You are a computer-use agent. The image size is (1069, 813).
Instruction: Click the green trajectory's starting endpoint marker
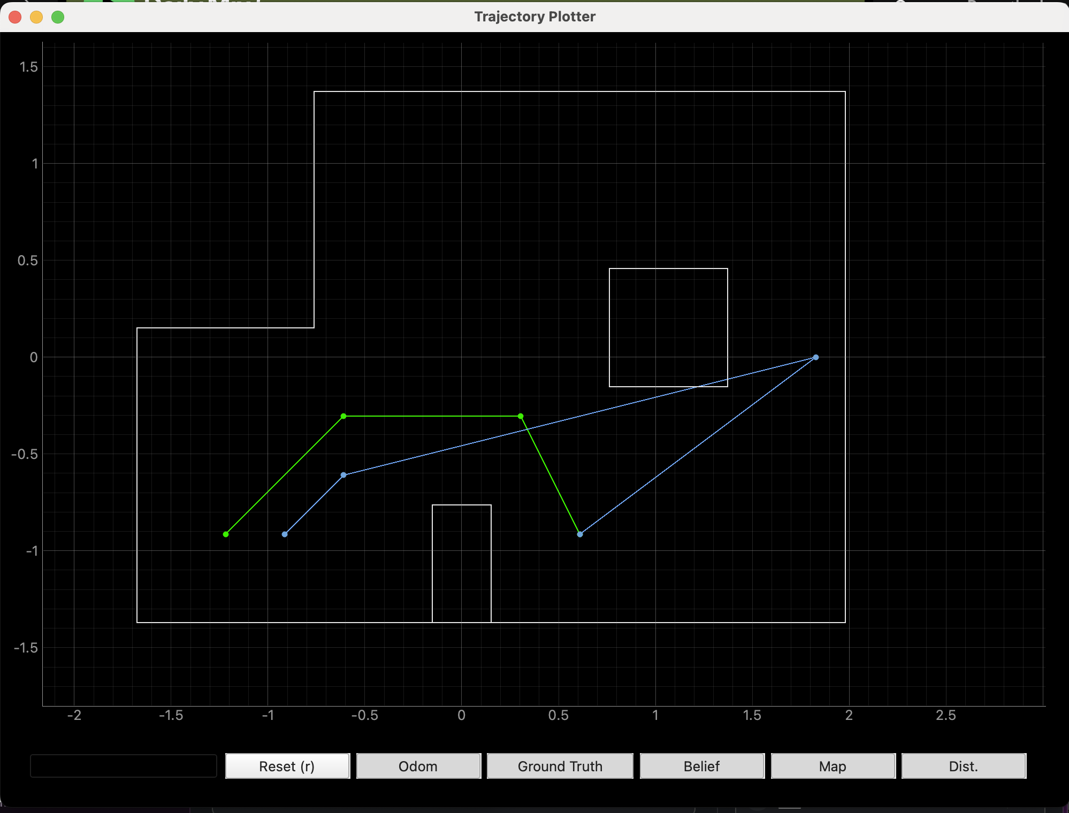pos(226,534)
